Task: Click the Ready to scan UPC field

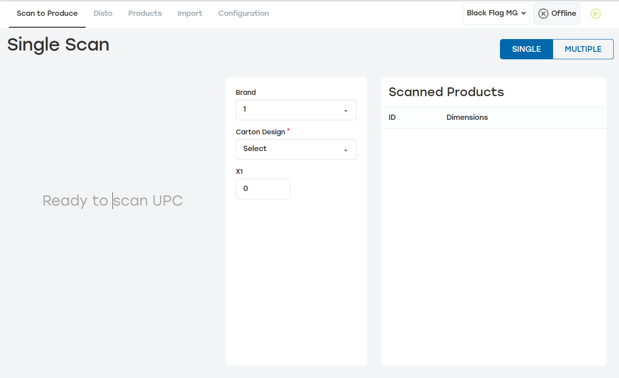Action: [x=112, y=201]
